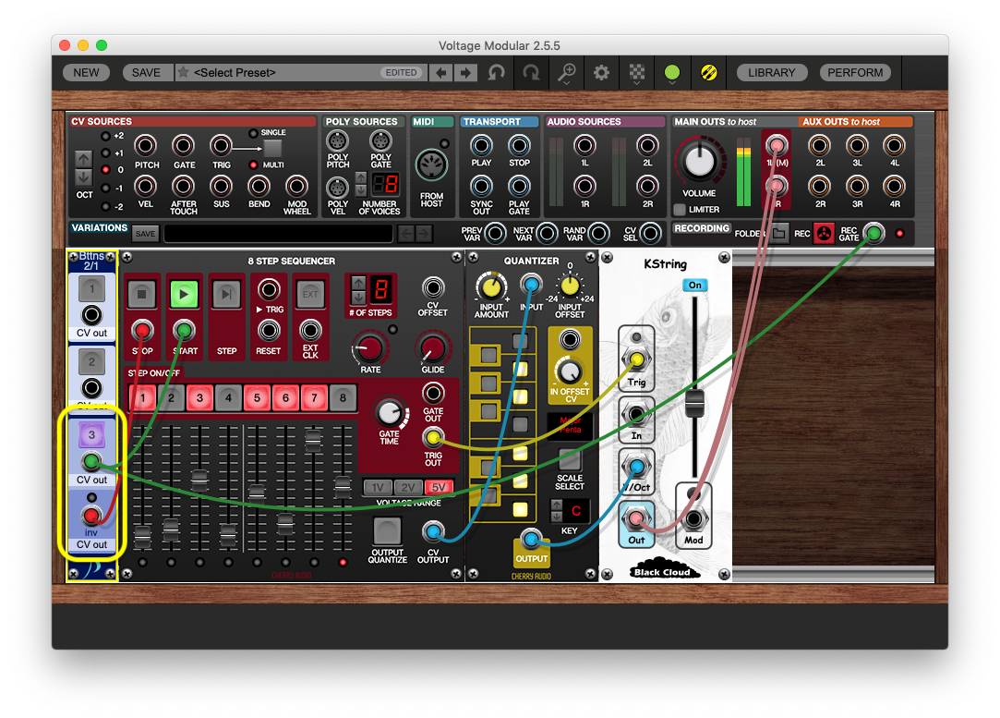
Task: Click the sequencer Rate knob
Action: (370, 347)
